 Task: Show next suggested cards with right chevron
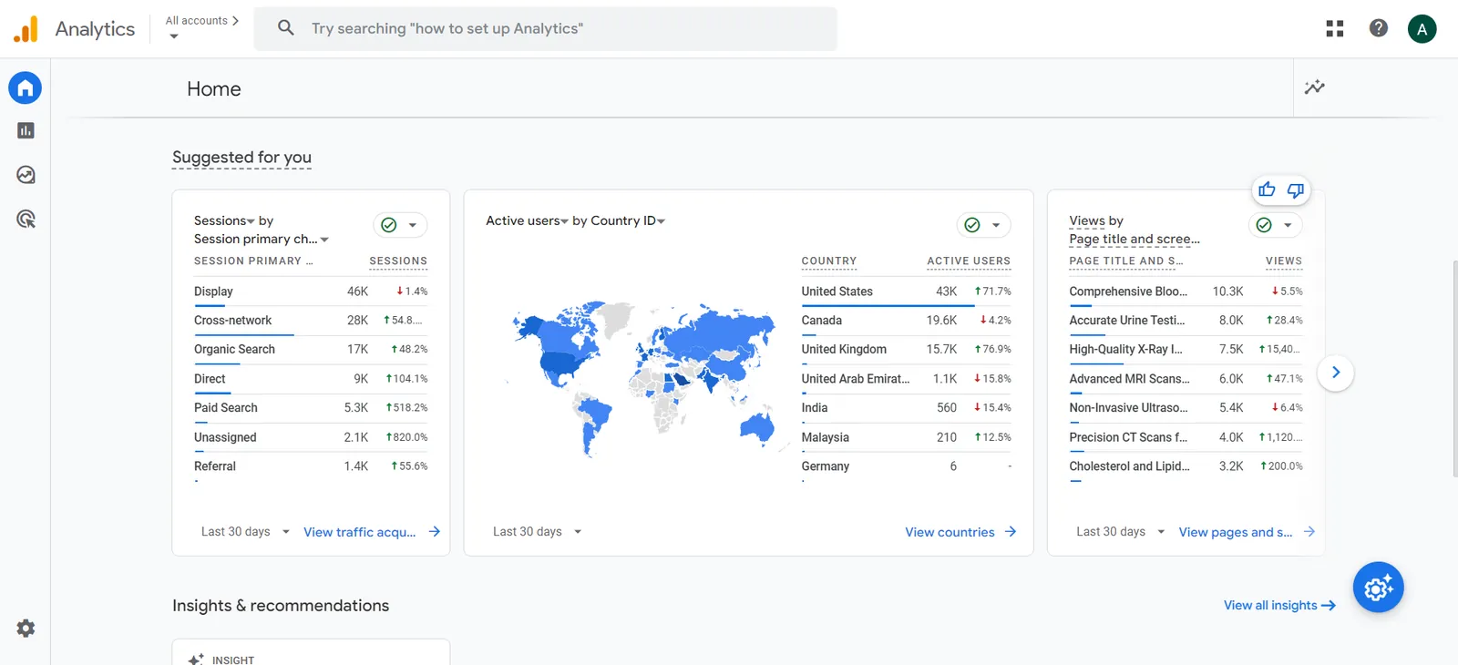click(1336, 373)
